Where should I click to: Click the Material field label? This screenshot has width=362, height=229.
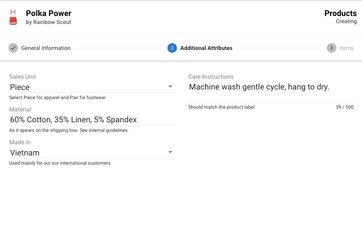click(20, 110)
